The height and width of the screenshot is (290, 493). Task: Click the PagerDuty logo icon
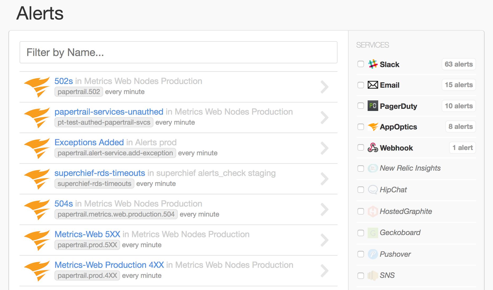coord(373,106)
